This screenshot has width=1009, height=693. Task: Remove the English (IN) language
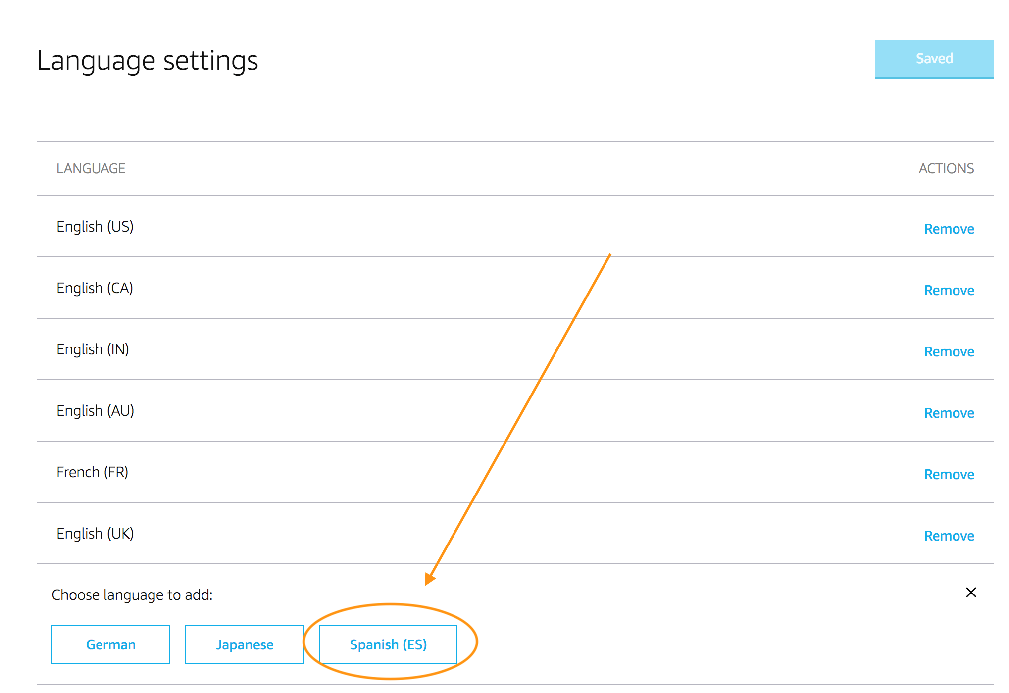[x=949, y=351]
